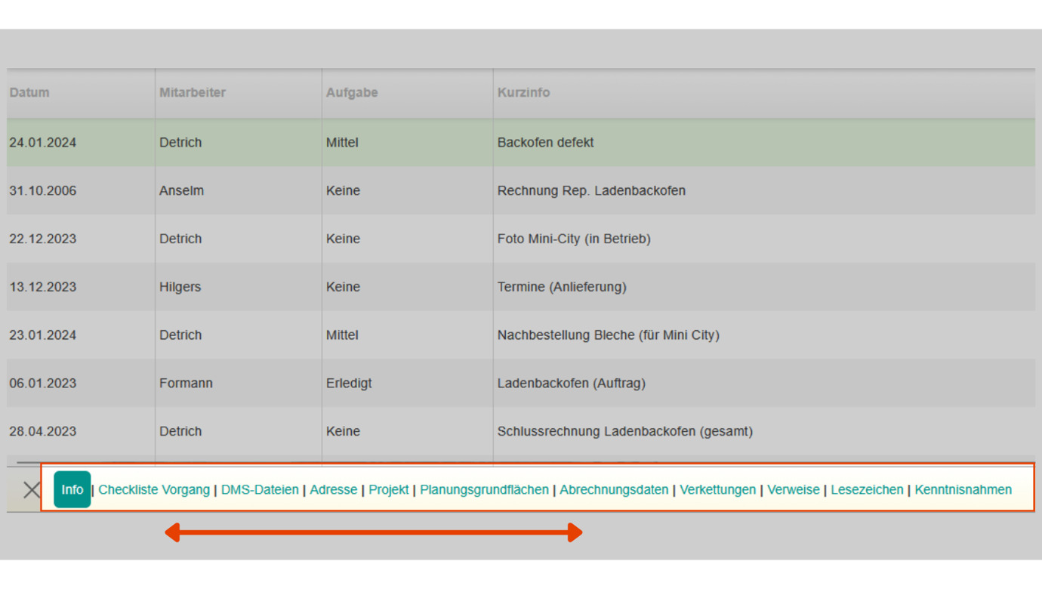Viewport: 1042px width, 589px height.
Task: Open Verweise link
Action: (x=794, y=489)
